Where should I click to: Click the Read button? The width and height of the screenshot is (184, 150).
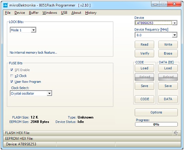point(144,44)
